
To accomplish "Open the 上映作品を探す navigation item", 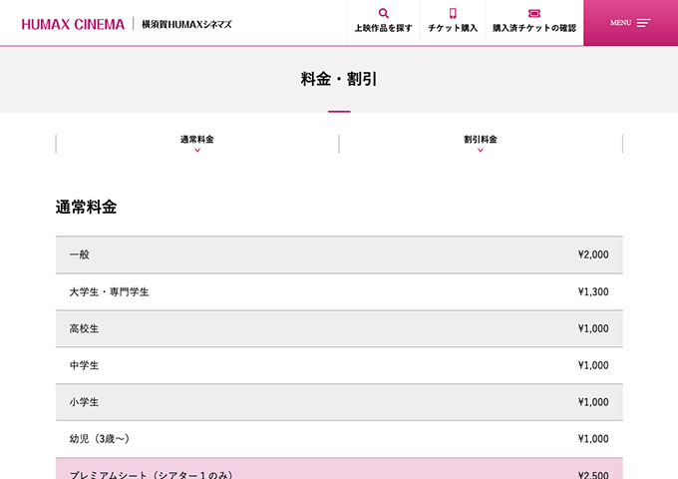I will click(x=384, y=28).
